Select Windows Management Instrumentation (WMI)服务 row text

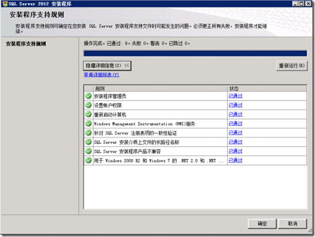click(144, 123)
